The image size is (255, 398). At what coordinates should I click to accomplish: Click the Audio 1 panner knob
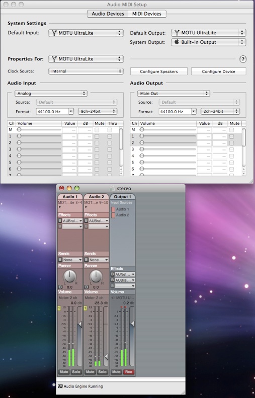coord(70,276)
